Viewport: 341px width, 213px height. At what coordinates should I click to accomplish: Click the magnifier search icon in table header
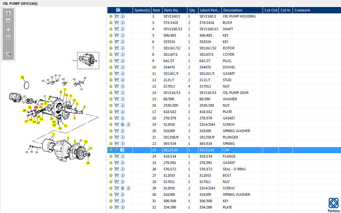(118, 10)
